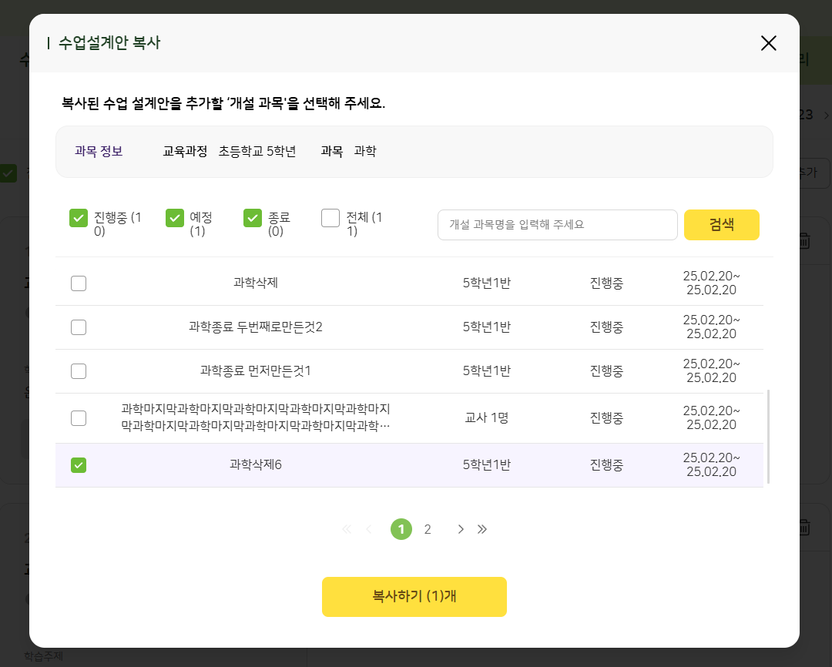Check the 과학종료 먼저만든것1 row
Image resolution: width=832 pixels, height=667 pixels.
pyautogui.click(x=79, y=371)
